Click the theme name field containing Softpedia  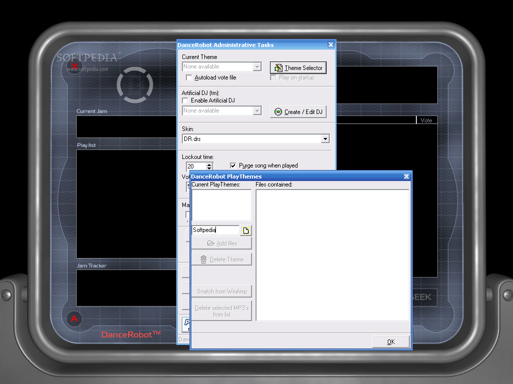tap(215, 230)
